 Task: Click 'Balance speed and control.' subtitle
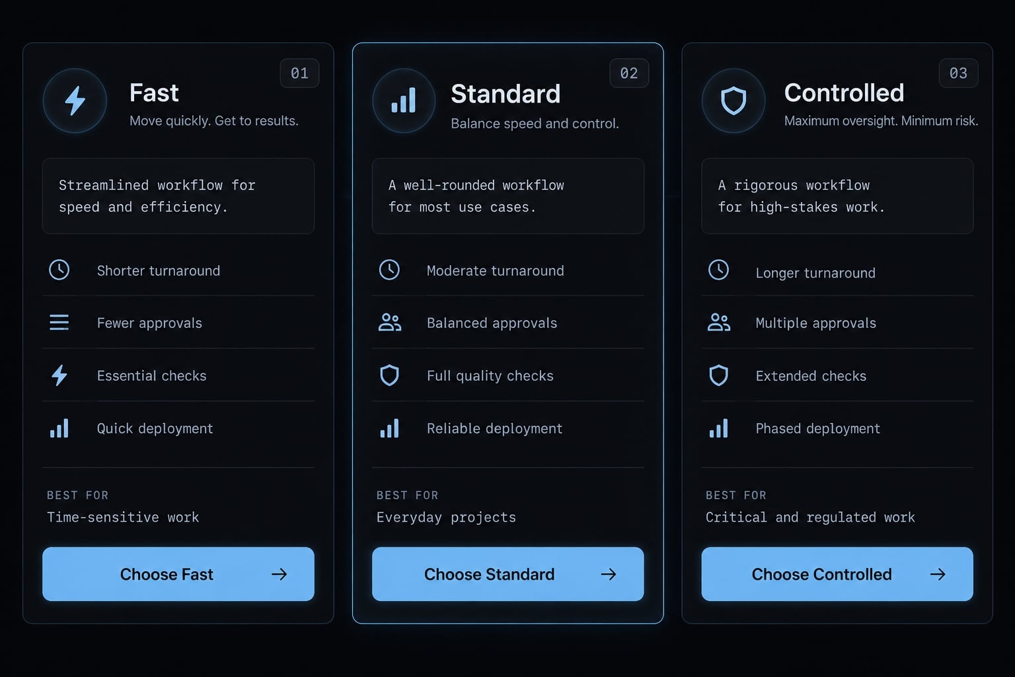(x=535, y=124)
